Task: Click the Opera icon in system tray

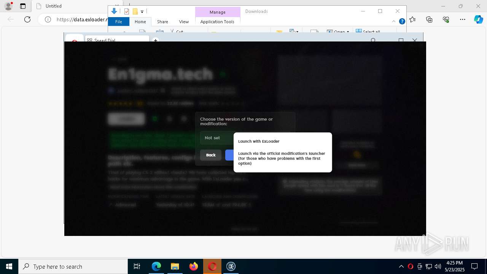Action: click(x=410, y=266)
